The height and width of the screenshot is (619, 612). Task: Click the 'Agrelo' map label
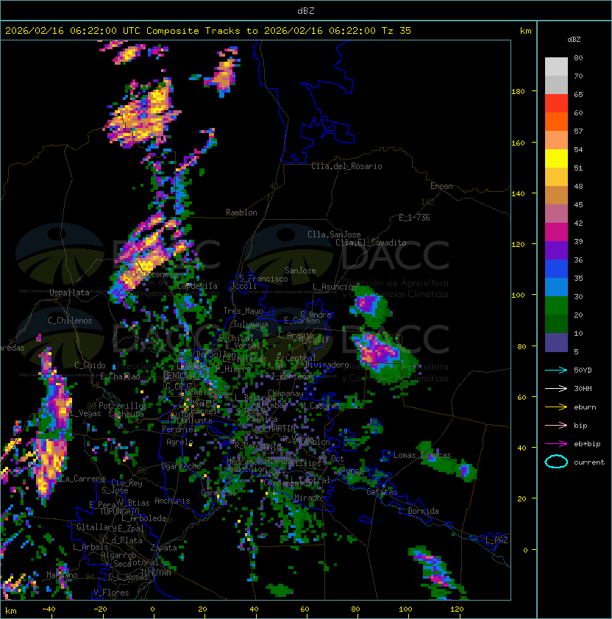(x=179, y=442)
